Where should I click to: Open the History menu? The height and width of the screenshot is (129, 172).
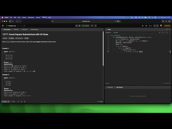click(x=24, y=17)
